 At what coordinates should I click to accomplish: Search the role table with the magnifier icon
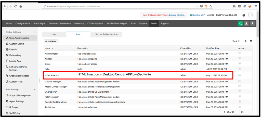(245, 41)
